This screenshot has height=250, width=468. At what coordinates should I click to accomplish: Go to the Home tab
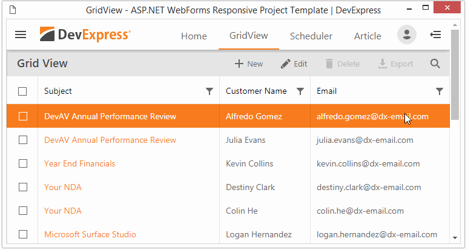click(194, 36)
